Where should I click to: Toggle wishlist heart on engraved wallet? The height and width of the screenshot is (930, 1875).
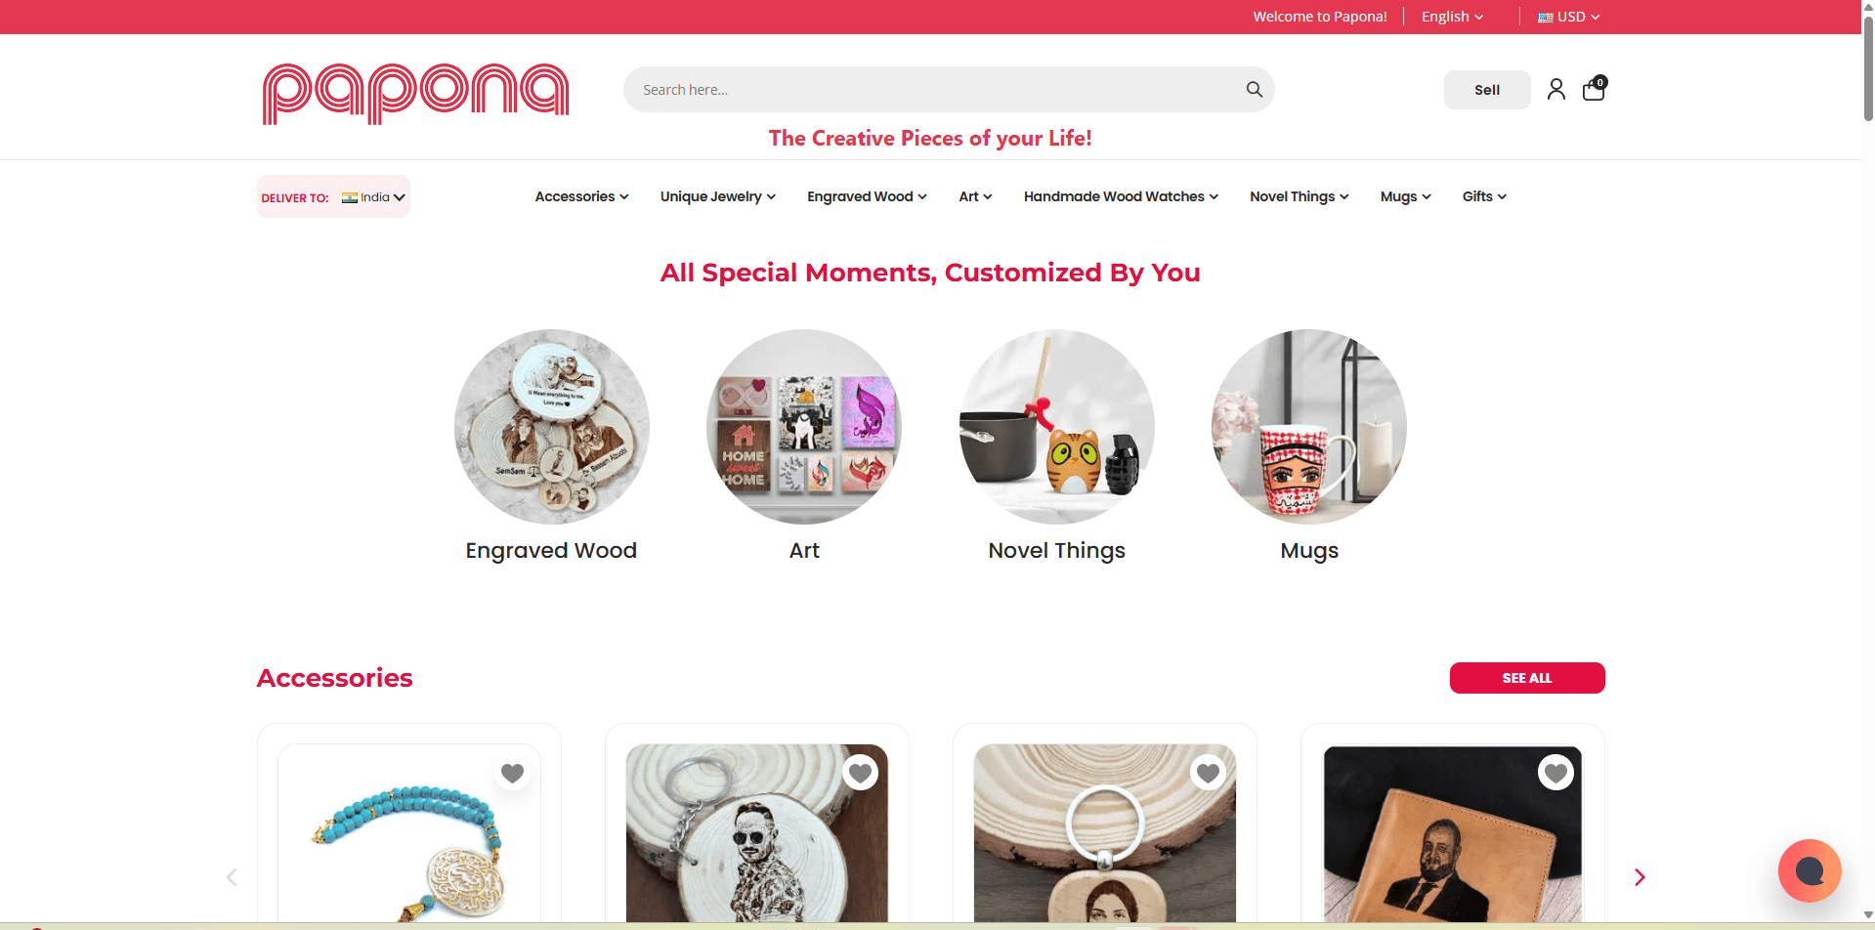click(1555, 773)
